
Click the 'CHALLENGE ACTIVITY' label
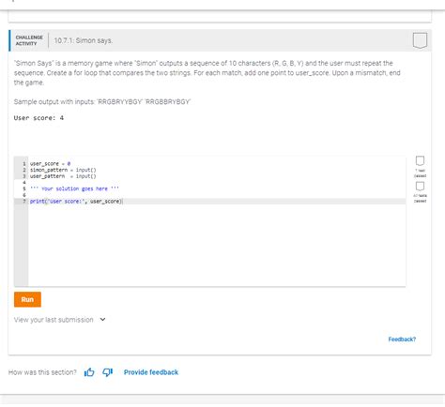pyautogui.click(x=29, y=40)
